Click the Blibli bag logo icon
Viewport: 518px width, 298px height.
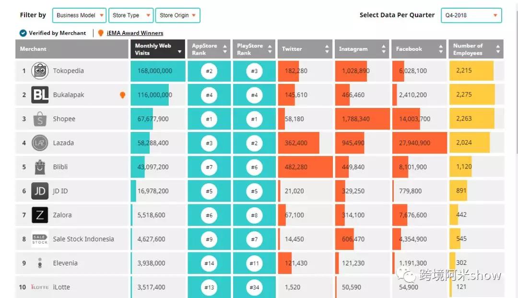40,167
